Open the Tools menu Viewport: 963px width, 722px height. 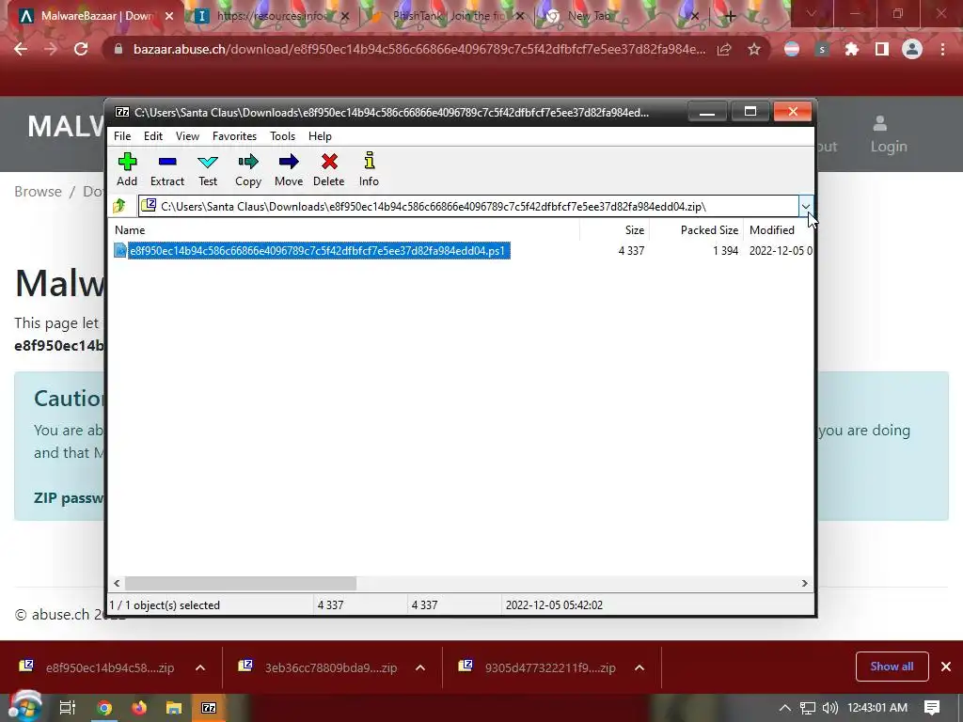click(282, 136)
